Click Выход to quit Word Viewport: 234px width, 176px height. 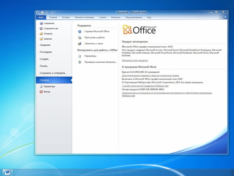(45, 92)
